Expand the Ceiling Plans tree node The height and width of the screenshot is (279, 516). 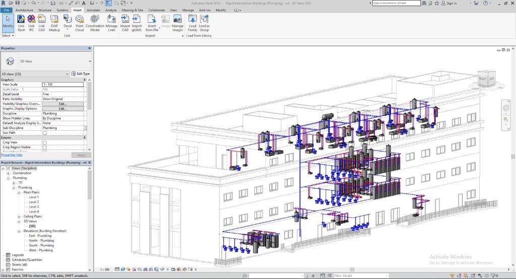[x=19, y=217]
